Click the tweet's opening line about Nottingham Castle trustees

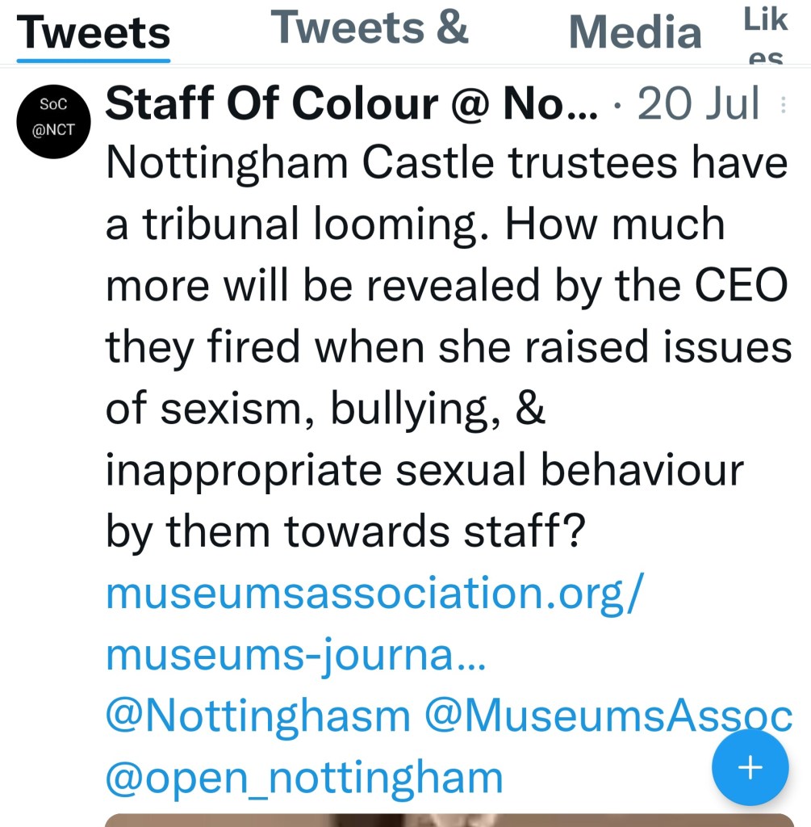tap(446, 163)
